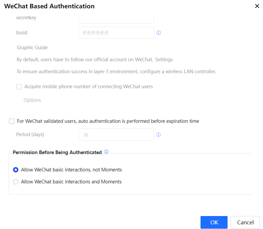Screen dimensions: 263x229
Task: Click the Period (days) label
Action: [x=30, y=134]
